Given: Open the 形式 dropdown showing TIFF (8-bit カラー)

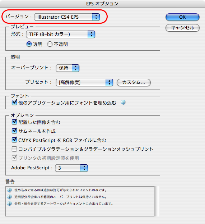Looking at the screenshot, I should (61, 34).
